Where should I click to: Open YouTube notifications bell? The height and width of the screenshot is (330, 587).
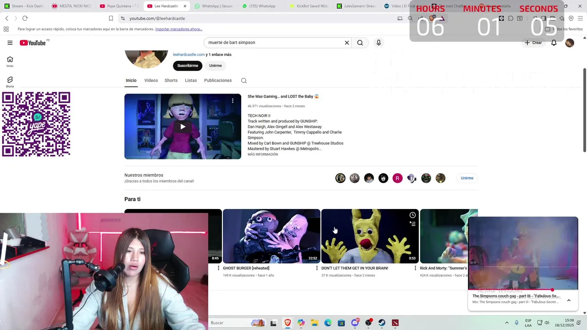[554, 43]
